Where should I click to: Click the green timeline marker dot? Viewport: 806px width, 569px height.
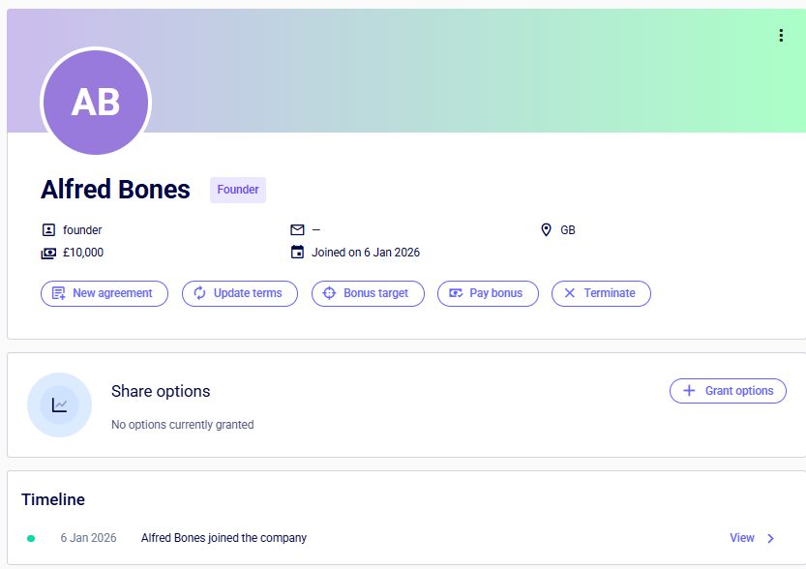coord(31,538)
